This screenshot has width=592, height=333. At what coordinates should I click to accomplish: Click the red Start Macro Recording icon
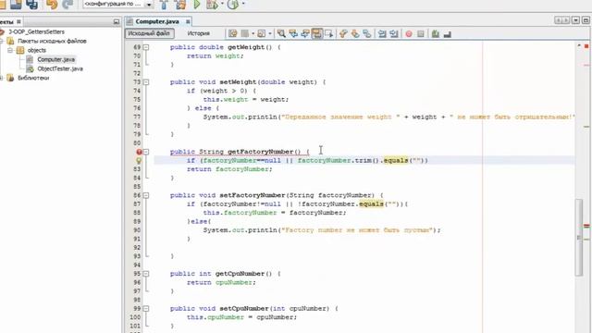coord(409,34)
